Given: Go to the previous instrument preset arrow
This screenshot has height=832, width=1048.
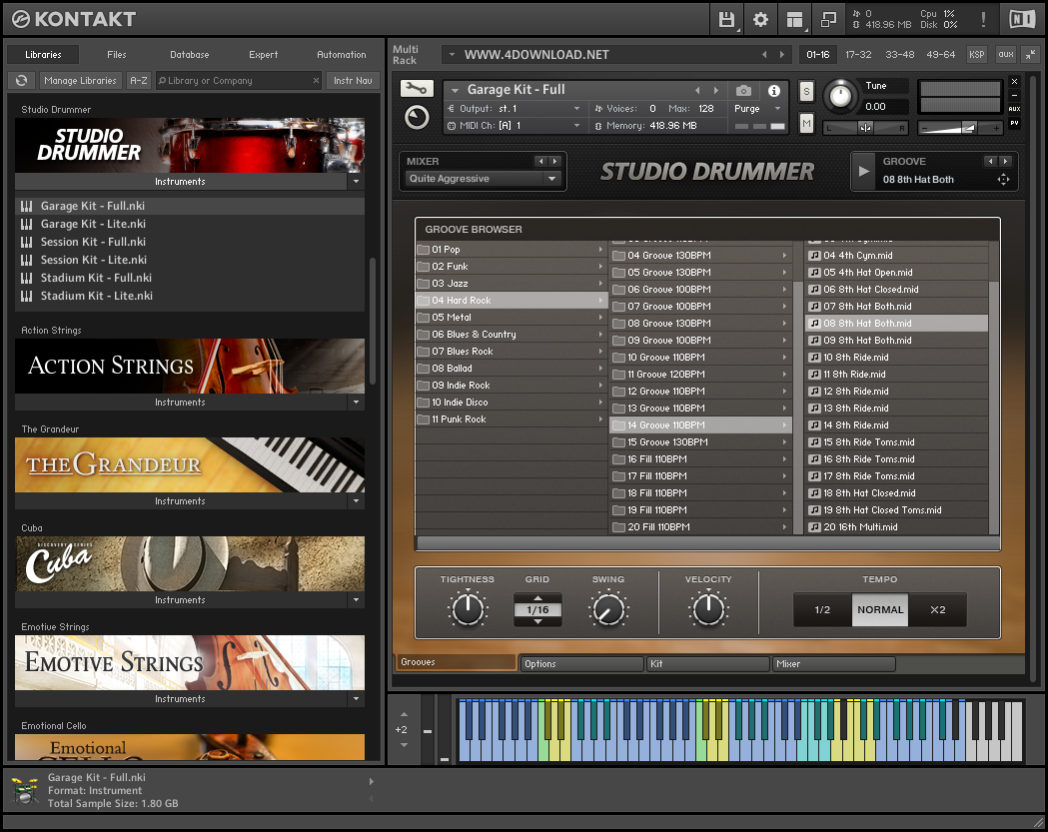Looking at the screenshot, I should pyautogui.click(x=697, y=90).
